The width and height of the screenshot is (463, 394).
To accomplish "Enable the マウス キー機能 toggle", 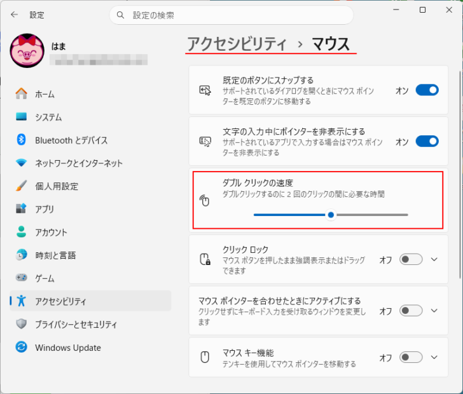I will click(411, 357).
